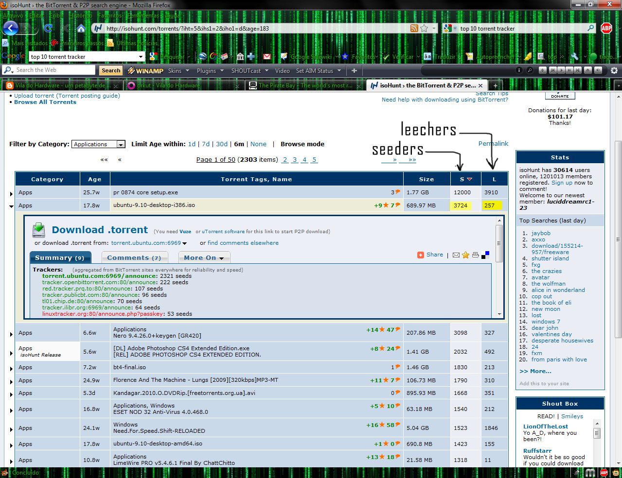Click the search magnifier in Firefox search box
Viewport: 622px width, 478px height.
click(x=590, y=28)
